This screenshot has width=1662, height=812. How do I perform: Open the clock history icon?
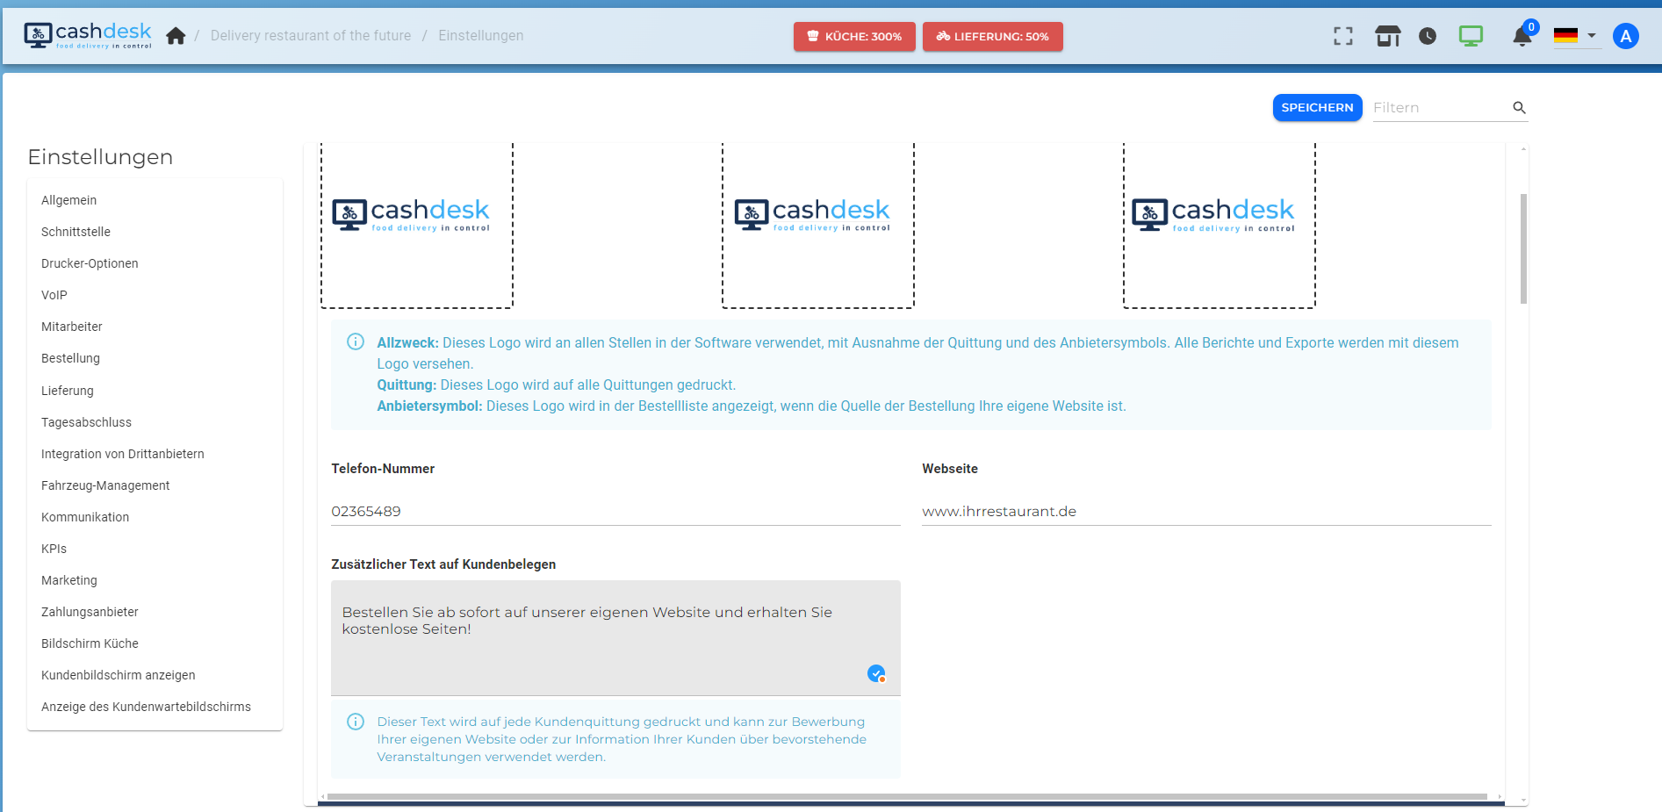click(1428, 36)
